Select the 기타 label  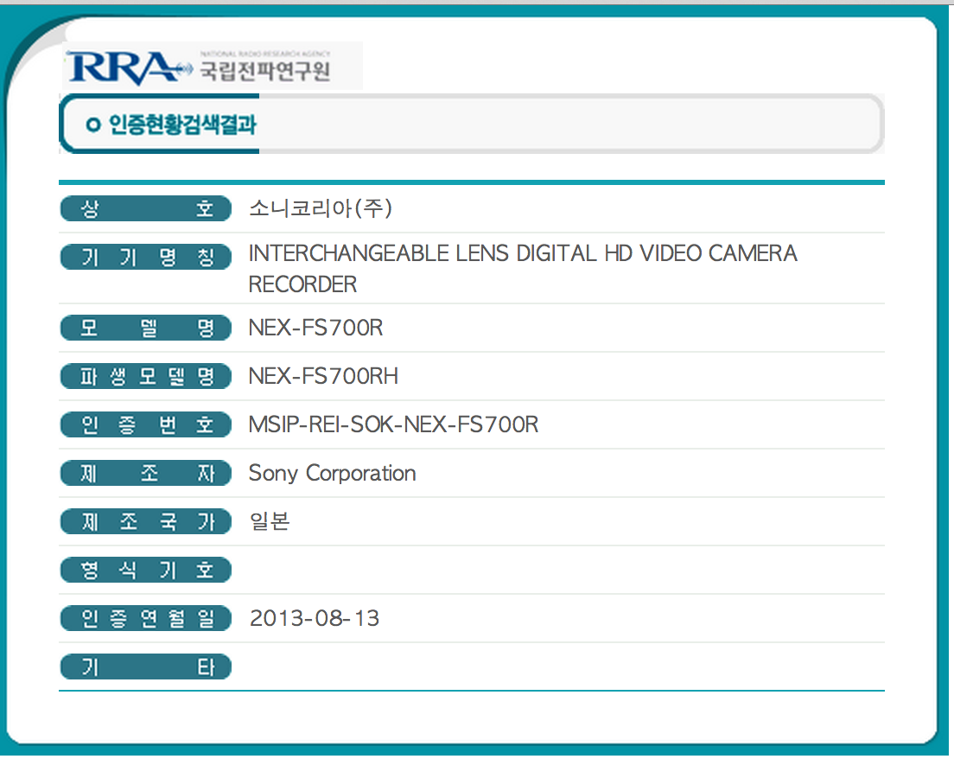point(146,667)
